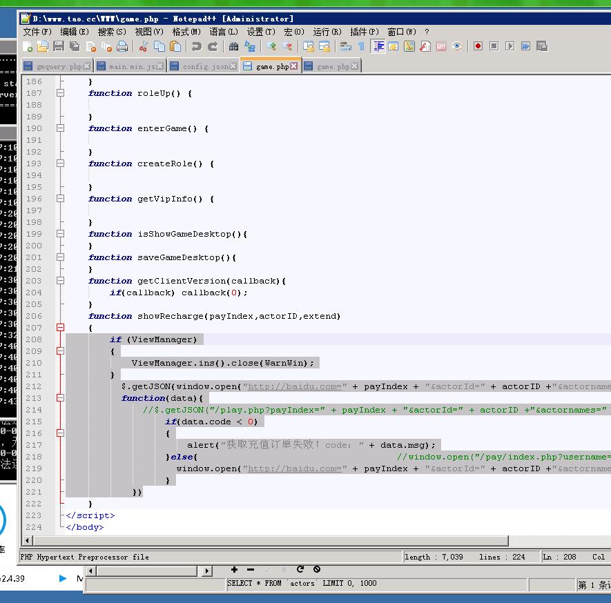Open the 文件(F) menu
This screenshot has width=611, height=603.
[37, 32]
